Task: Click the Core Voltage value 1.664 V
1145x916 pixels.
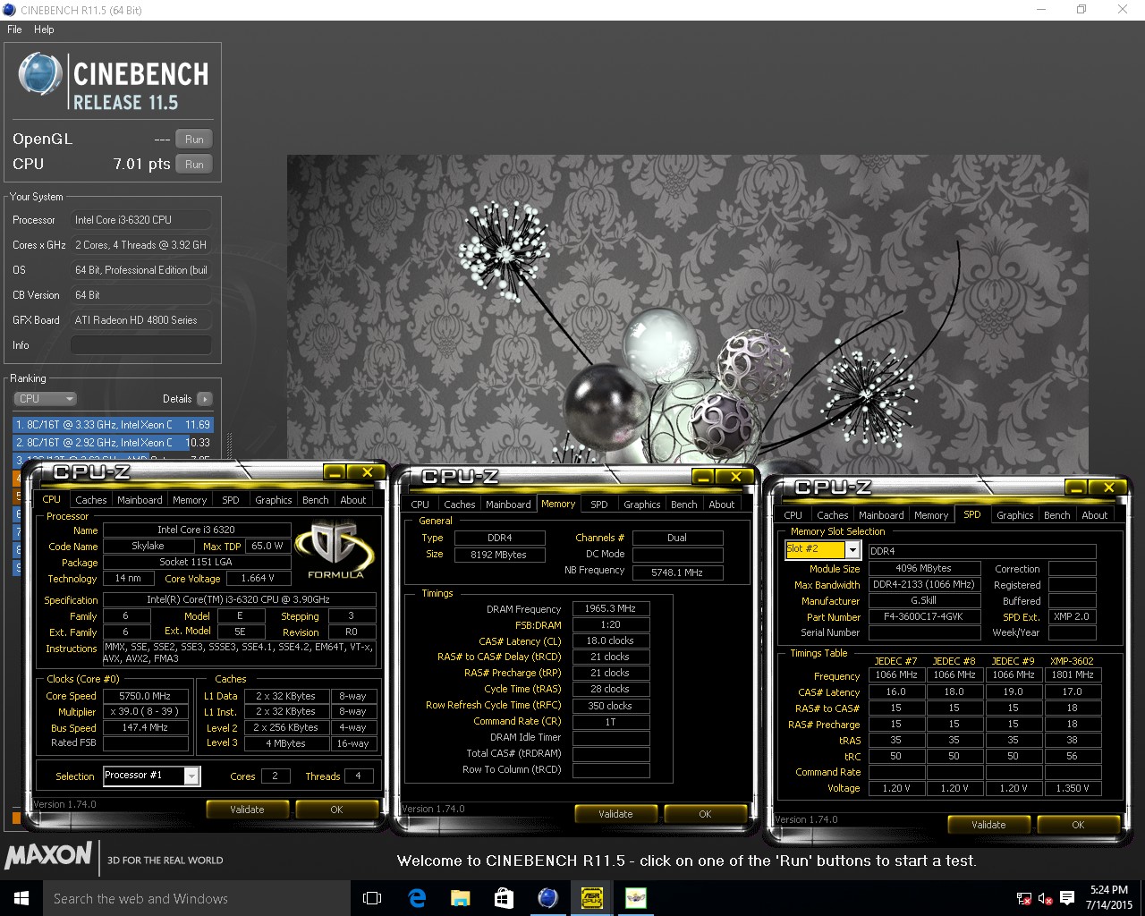Action: [259, 579]
